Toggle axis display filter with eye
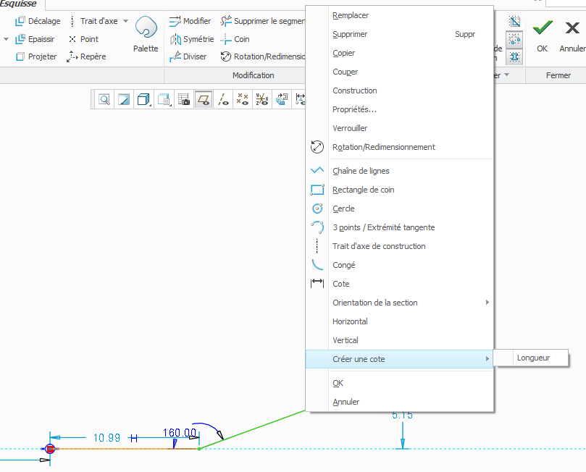The height and width of the screenshot is (472, 586). tap(223, 100)
